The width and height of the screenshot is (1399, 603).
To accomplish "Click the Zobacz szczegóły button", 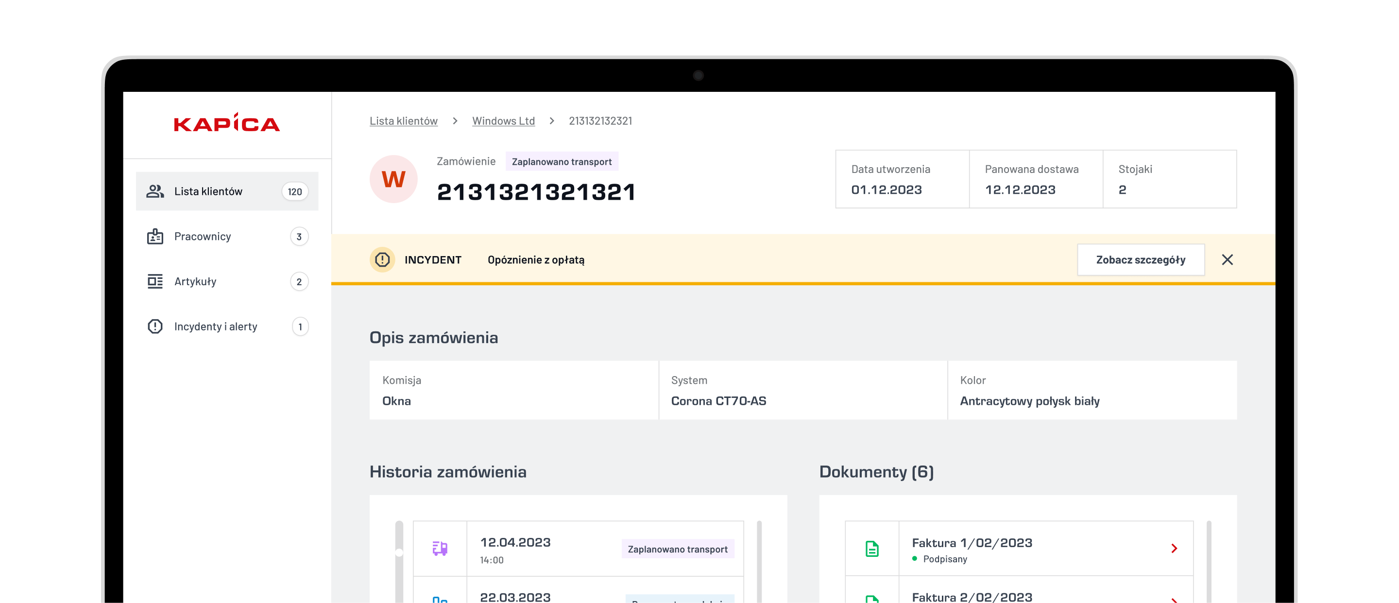I will tap(1141, 259).
